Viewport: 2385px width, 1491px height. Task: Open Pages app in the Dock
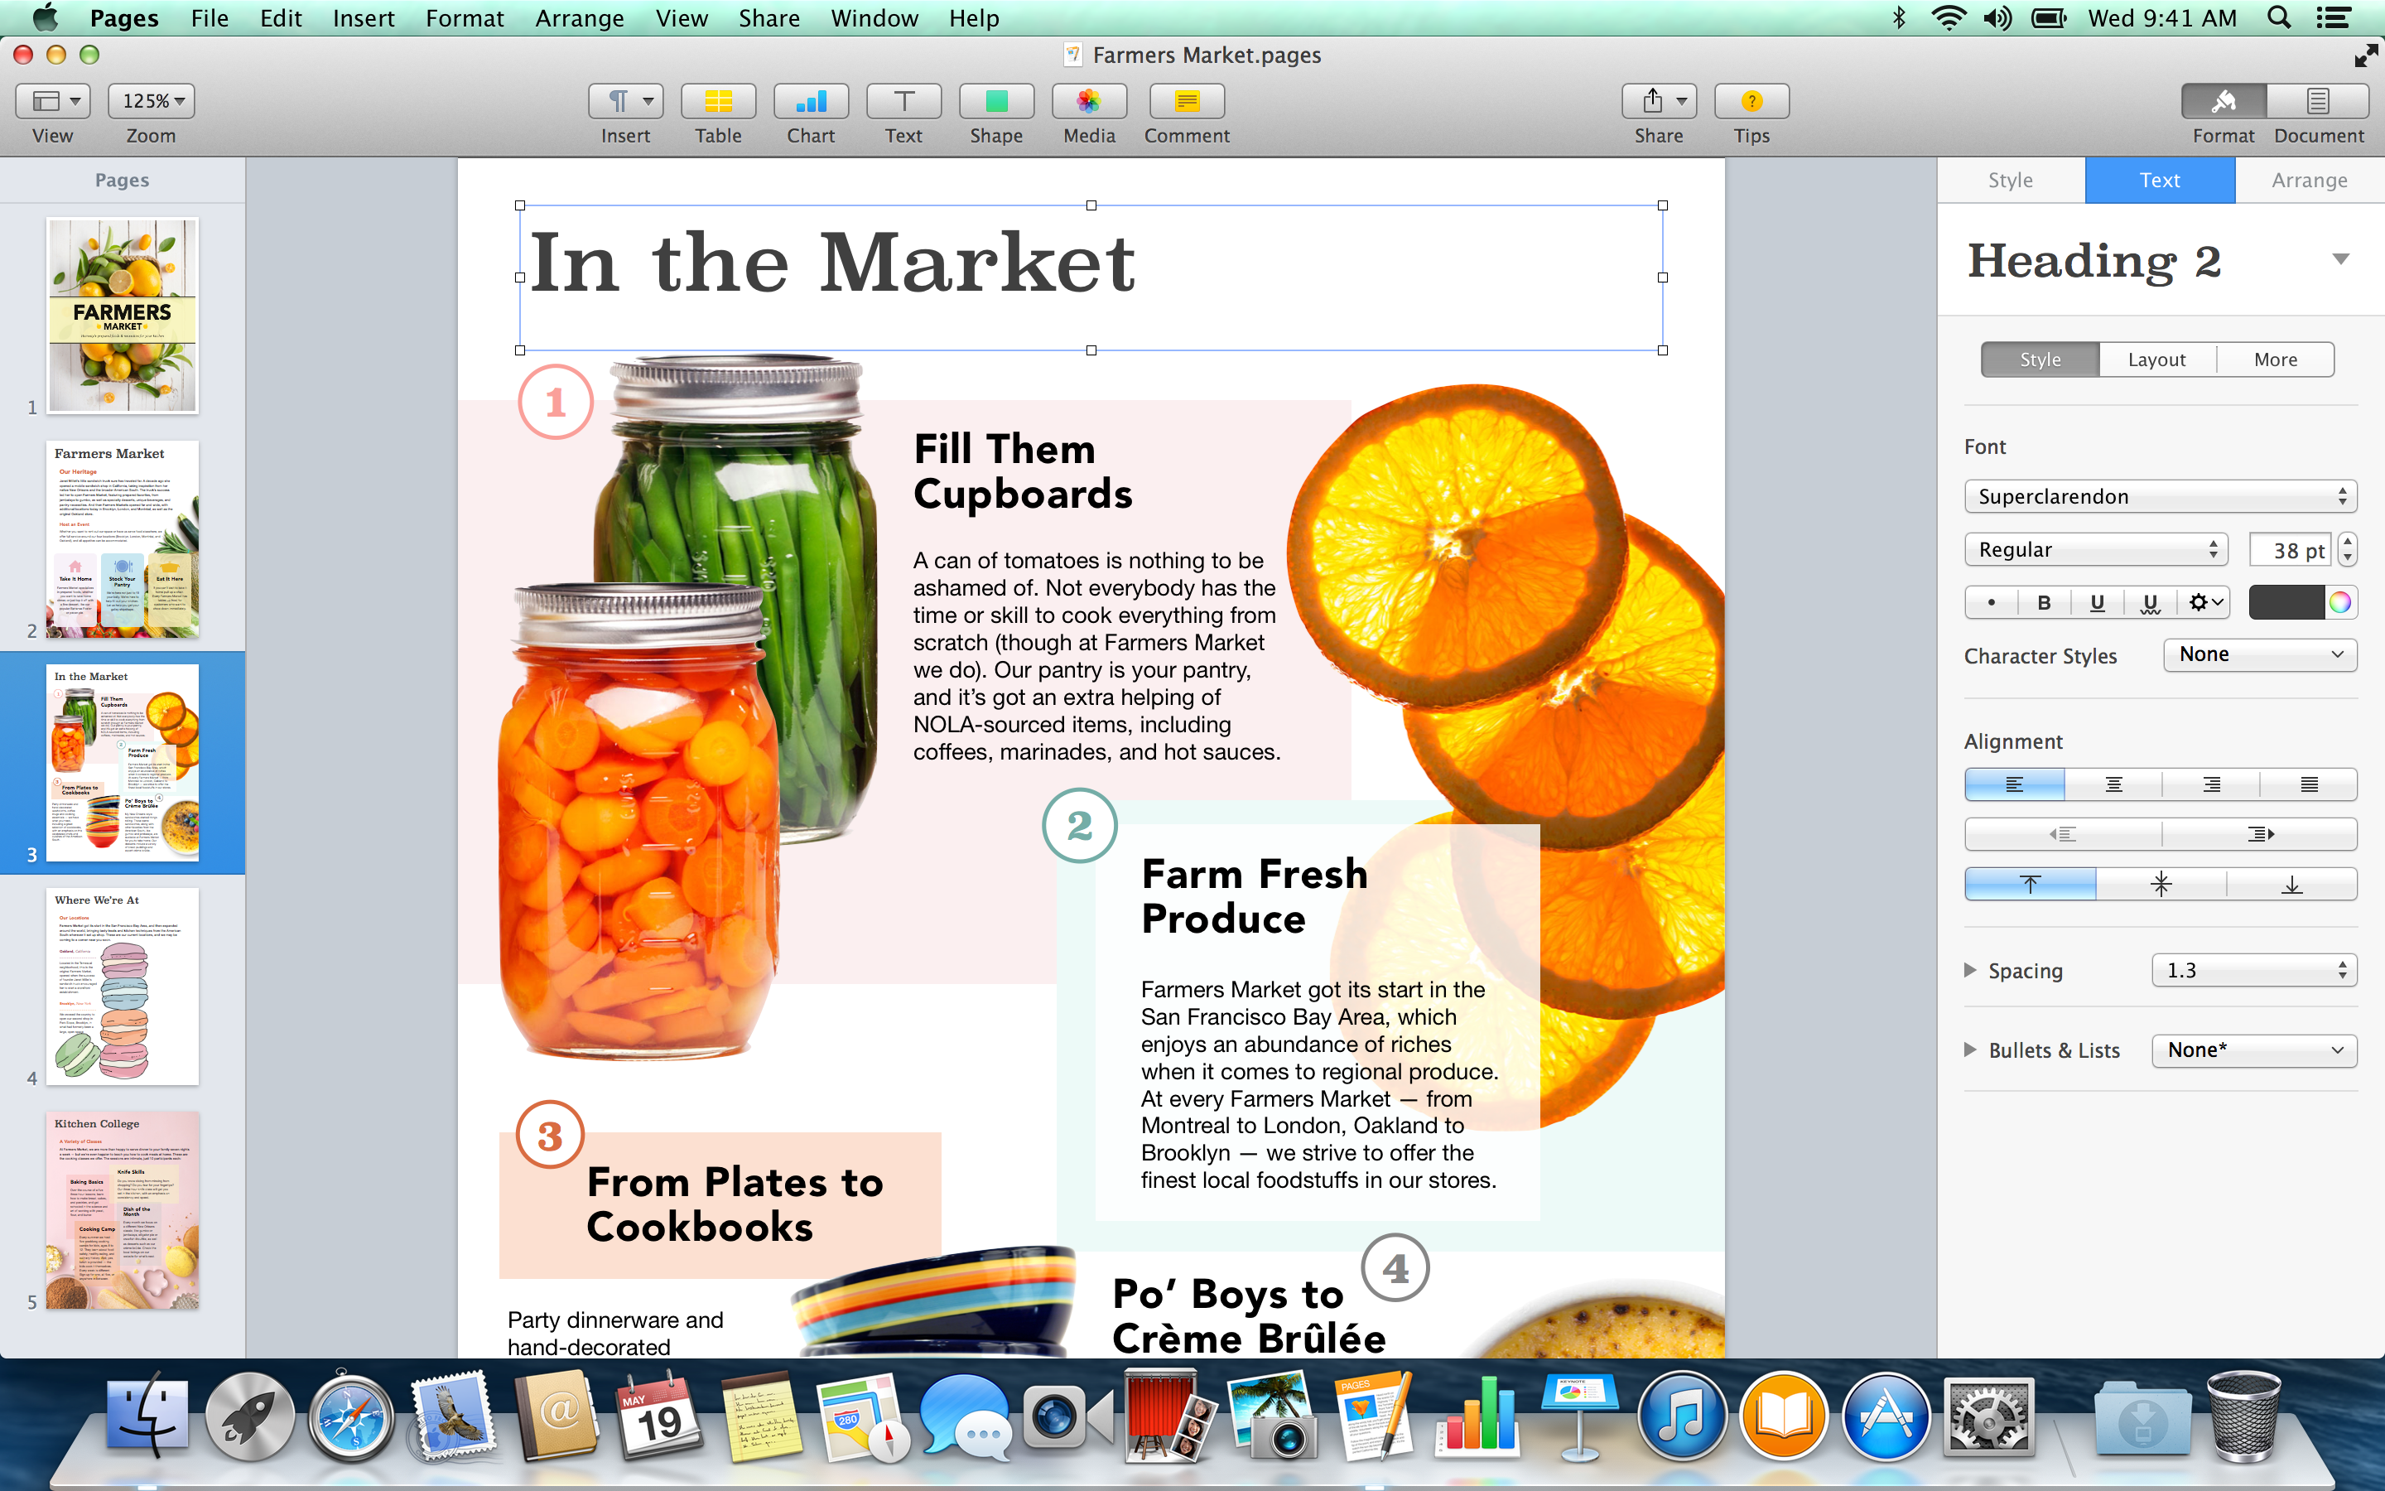pos(1374,1418)
